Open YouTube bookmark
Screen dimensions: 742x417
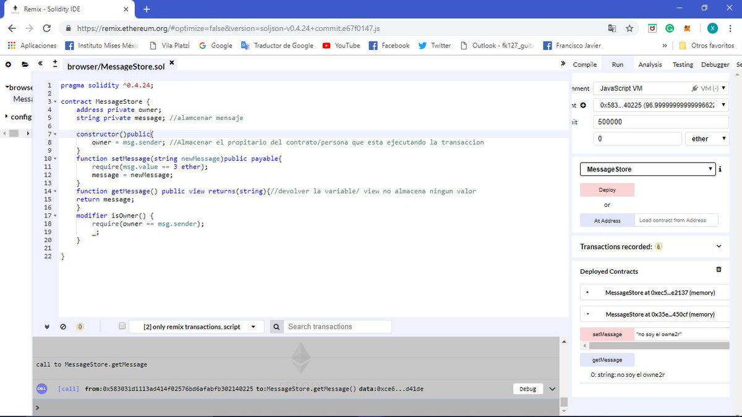(341, 46)
